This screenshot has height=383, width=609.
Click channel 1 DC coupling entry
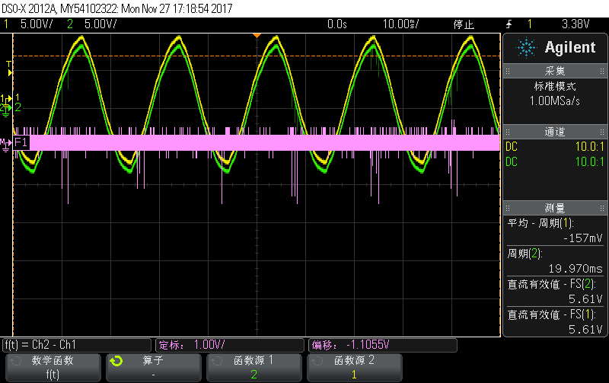coord(555,146)
